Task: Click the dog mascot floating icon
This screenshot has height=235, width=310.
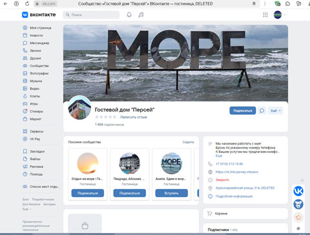Action: [x=298, y=204]
